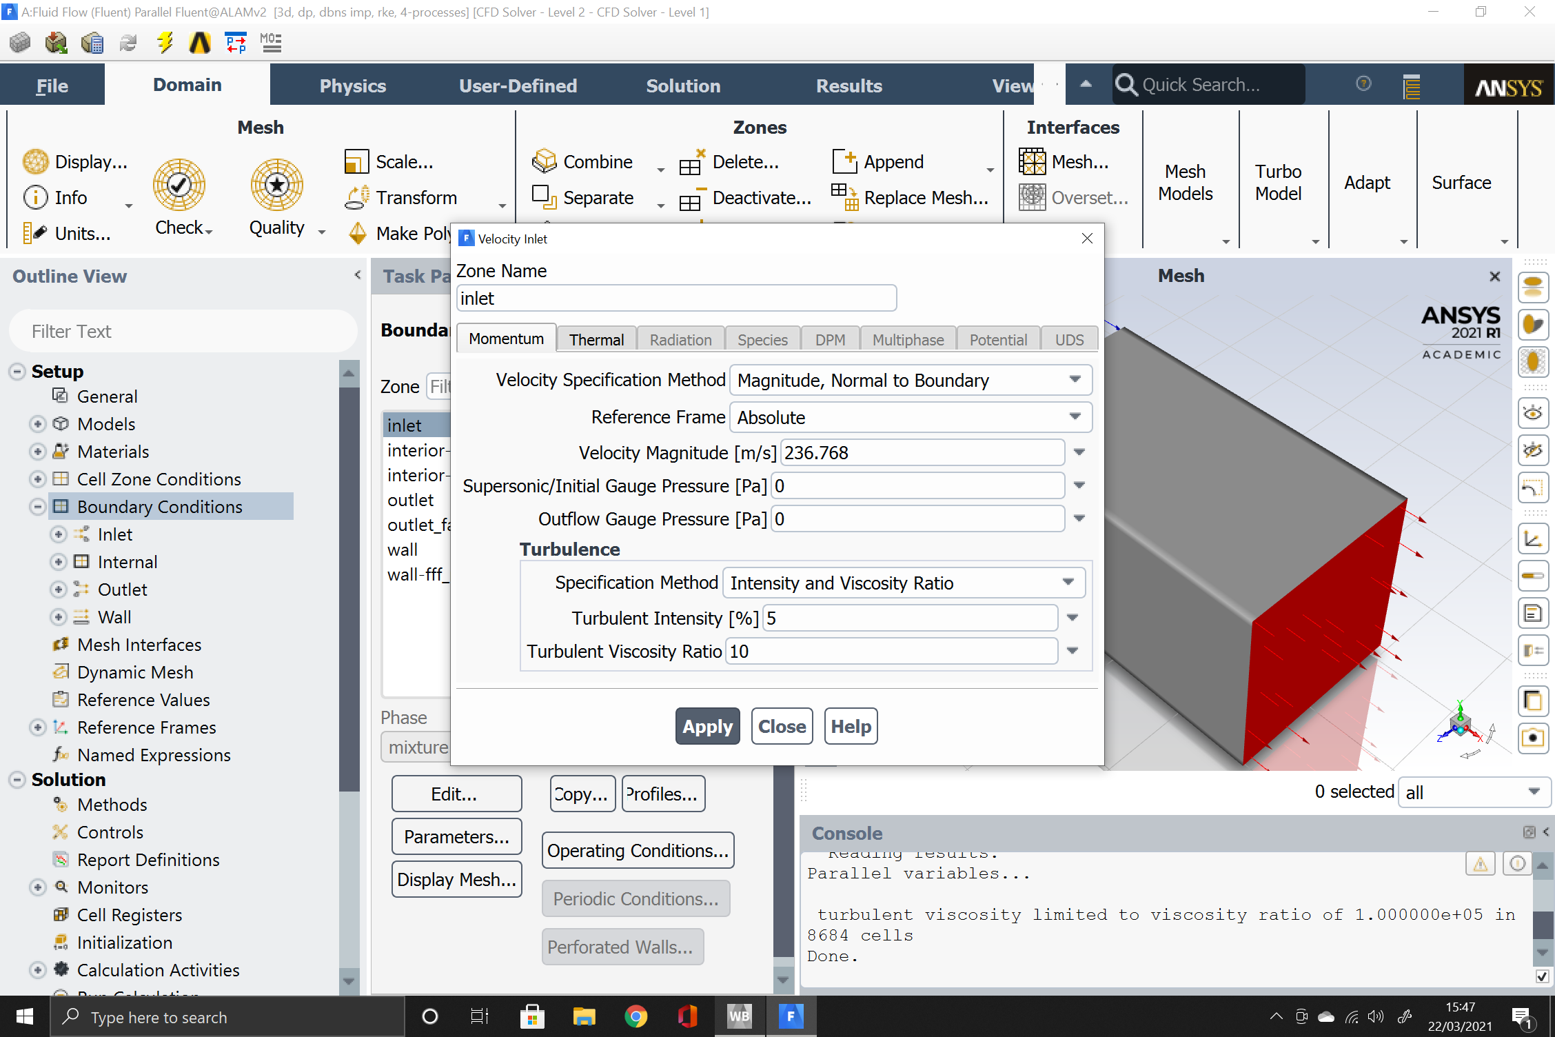This screenshot has width=1555, height=1037.
Task: Click the Make Polyhedra icon
Action: click(x=357, y=233)
